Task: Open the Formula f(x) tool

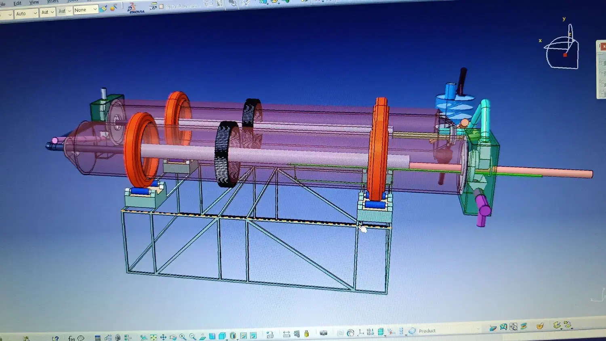Action: pos(72,338)
